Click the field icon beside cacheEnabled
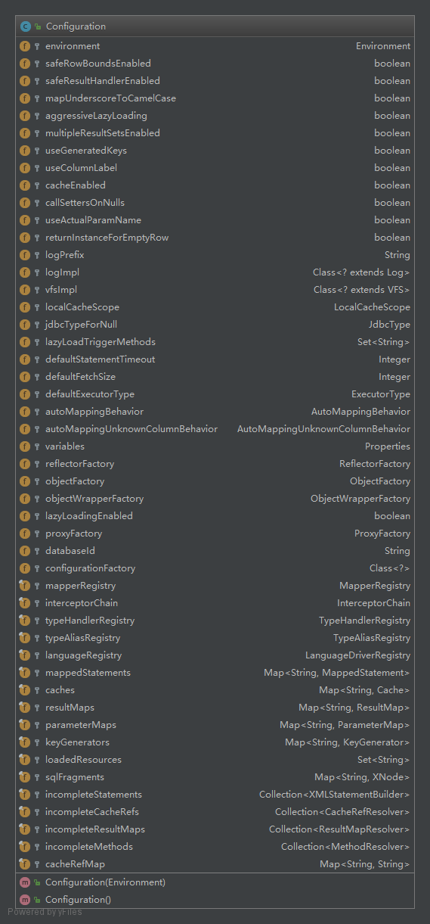 pyautogui.click(x=25, y=185)
